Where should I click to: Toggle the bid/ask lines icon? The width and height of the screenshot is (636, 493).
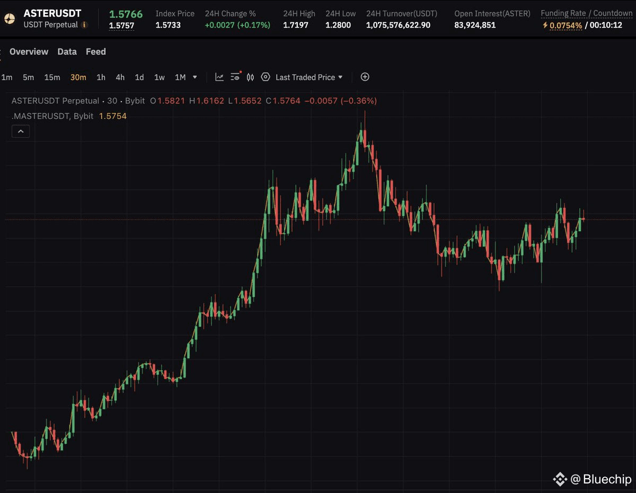tap(250, 77)
